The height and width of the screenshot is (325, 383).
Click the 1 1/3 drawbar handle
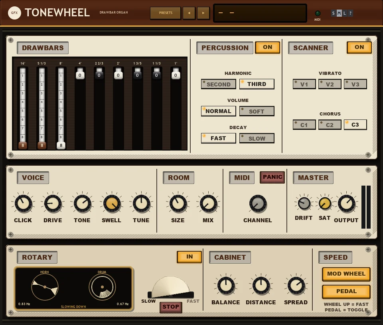[156, 75]
